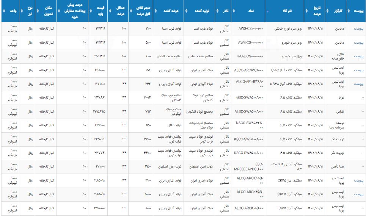Open پیوست link for میلگرد کلاف آلیاژ C15C
The height and width of the screenshot is (216, 366).
pyautogui.click(x=359, y=70)
